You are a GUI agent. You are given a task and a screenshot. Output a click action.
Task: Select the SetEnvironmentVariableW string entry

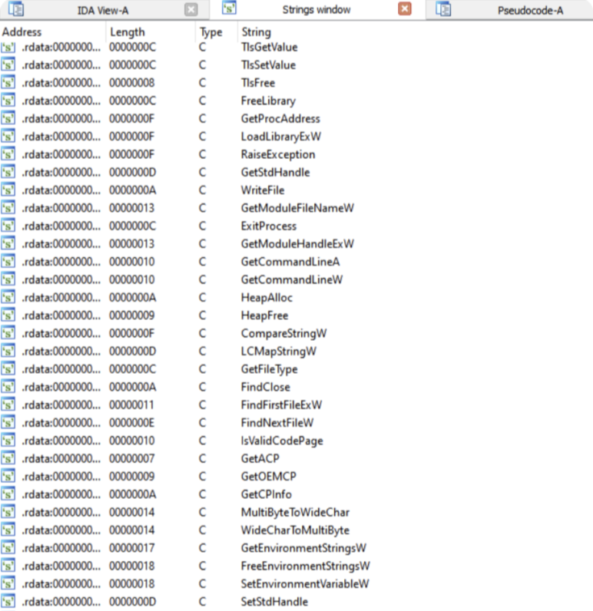point(305,584)
